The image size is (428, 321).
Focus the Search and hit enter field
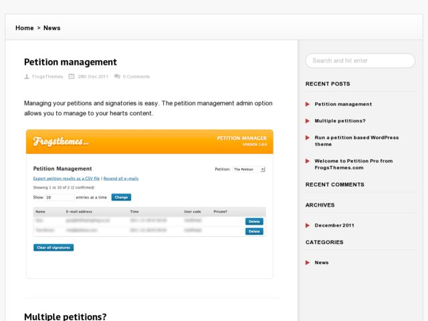coord(360,61)
